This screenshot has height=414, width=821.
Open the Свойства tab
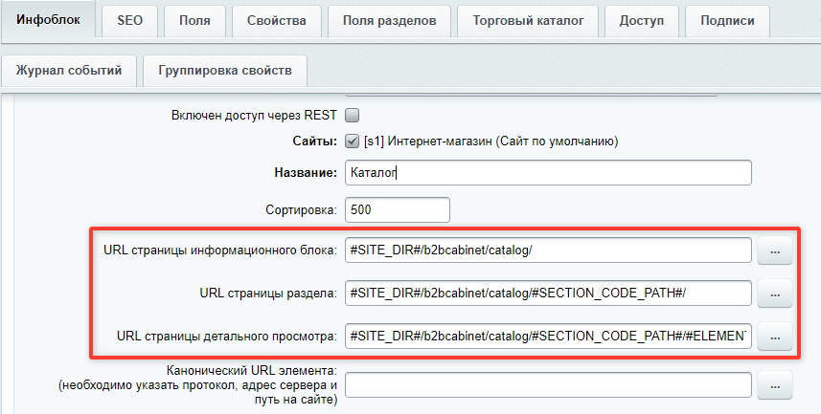click(277, 21)
